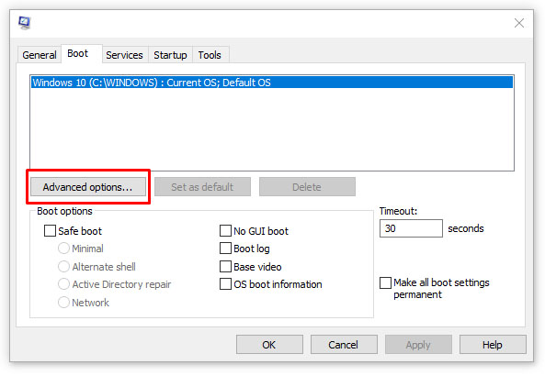Open the Services tab
This screenshot has height=376, width=545.
tap(124, 55)
